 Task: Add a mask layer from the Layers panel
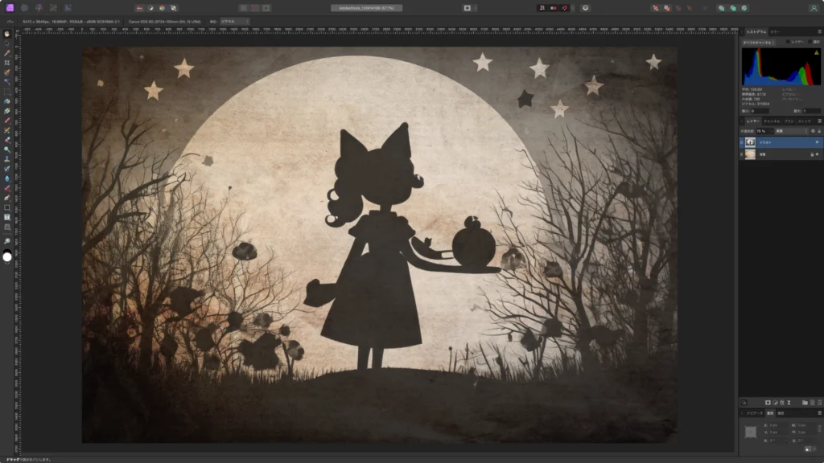tap(768, 402)
